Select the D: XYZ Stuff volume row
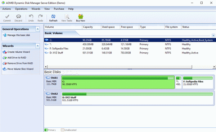Screen dimensions: 216x132 coord(130,53)
